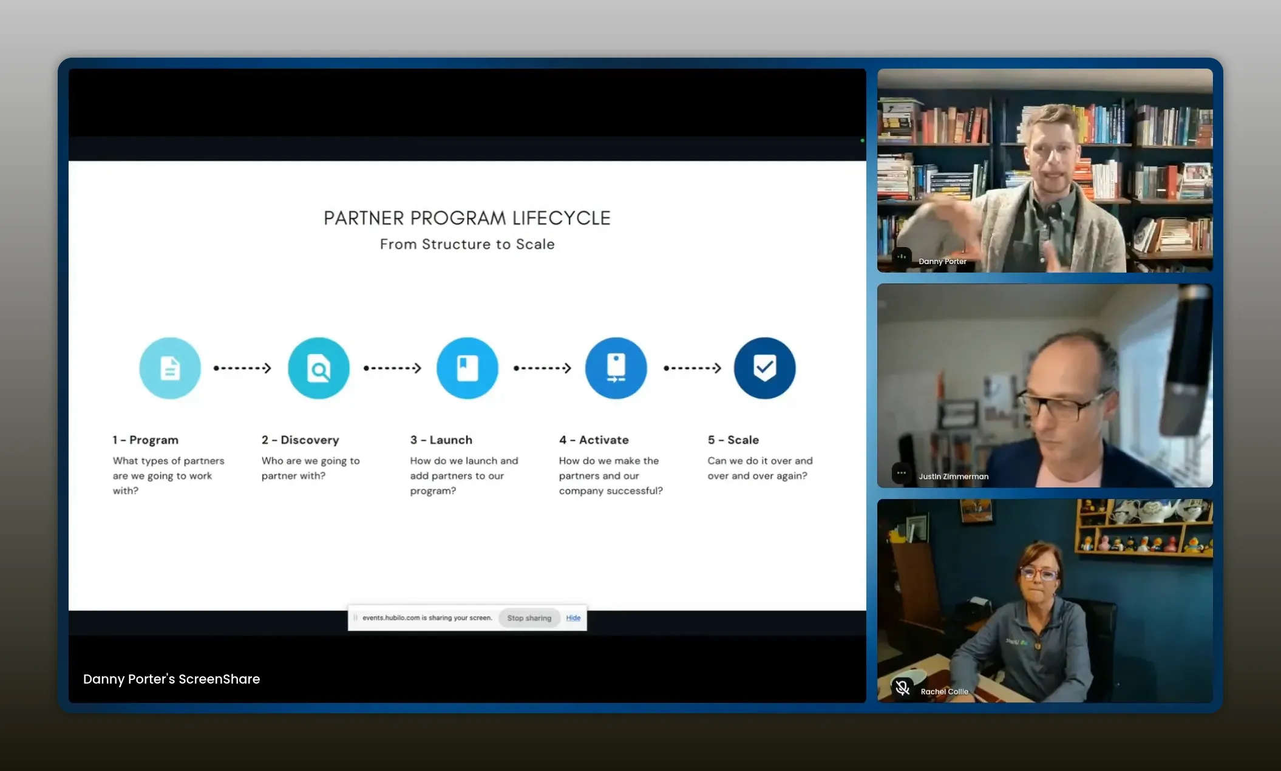1281x771 pixels.
Task: Select Justin Zimmerman's video tile
Action: (x=1044, y=386)
